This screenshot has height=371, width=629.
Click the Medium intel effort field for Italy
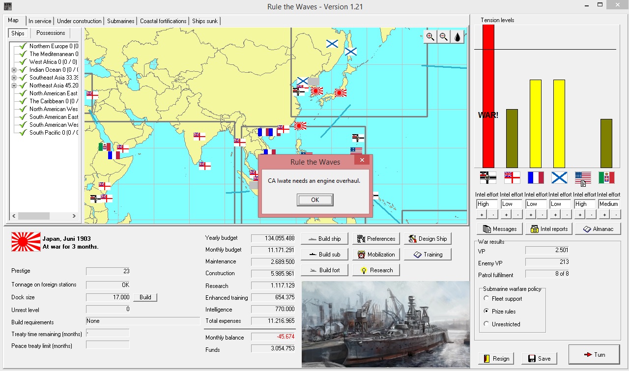click(609, 204)
